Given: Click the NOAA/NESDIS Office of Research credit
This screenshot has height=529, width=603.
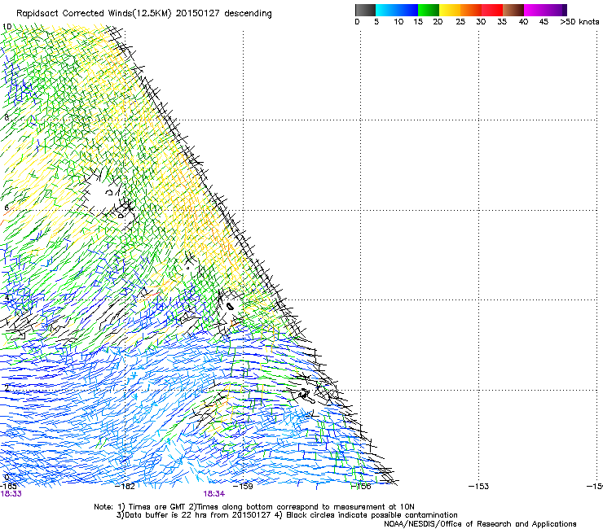Looking at the screenshot, I should coord(480,524).
